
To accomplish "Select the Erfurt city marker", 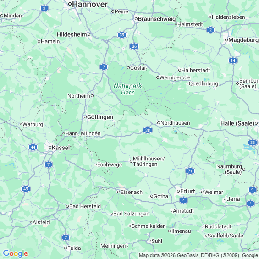I will pyautogui.click(x=178, y=191).
